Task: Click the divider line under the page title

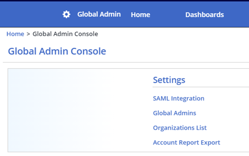Action: click(x=122, y=63)
